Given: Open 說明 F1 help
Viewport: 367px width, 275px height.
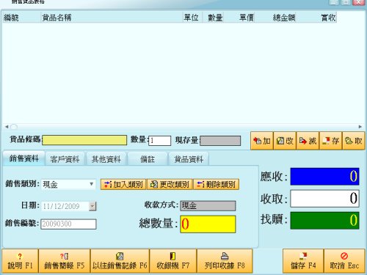Looking at the screenshot, I should pos(20,261).
